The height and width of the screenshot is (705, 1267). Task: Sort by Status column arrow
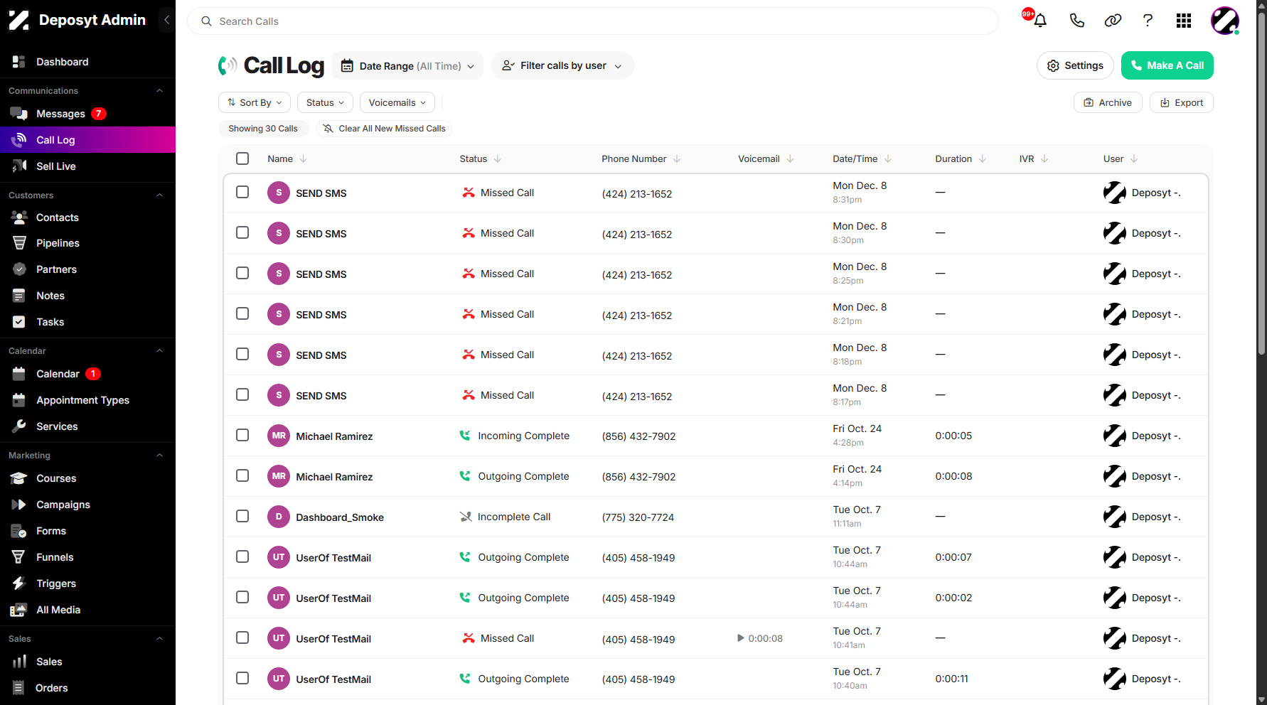point(498,158)
